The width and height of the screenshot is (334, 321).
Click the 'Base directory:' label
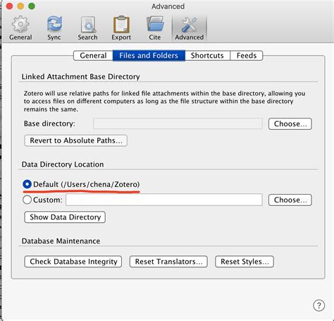(49, 123)
